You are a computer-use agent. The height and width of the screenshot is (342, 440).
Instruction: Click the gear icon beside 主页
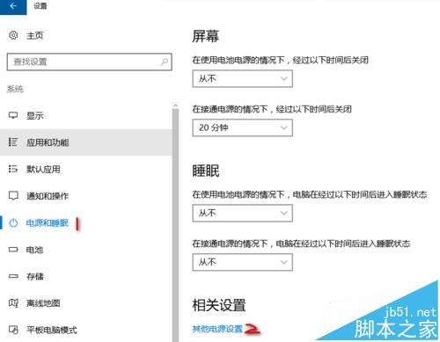pos(13,35)
